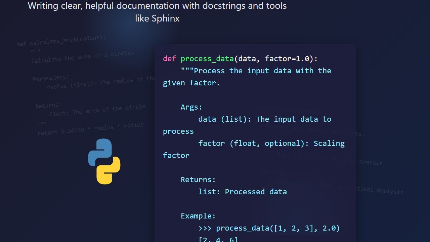The height and width of the screenshot is (242, 430).
Task: Click the title text mentioning Sphinx
Action: [157, 12]
